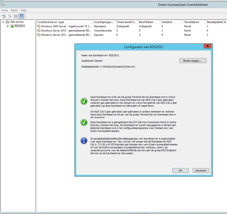Click the green checkmark beside domain membership status
Image resolution: width=227 pixels, height=214 pixels.
tap(84, 101)
